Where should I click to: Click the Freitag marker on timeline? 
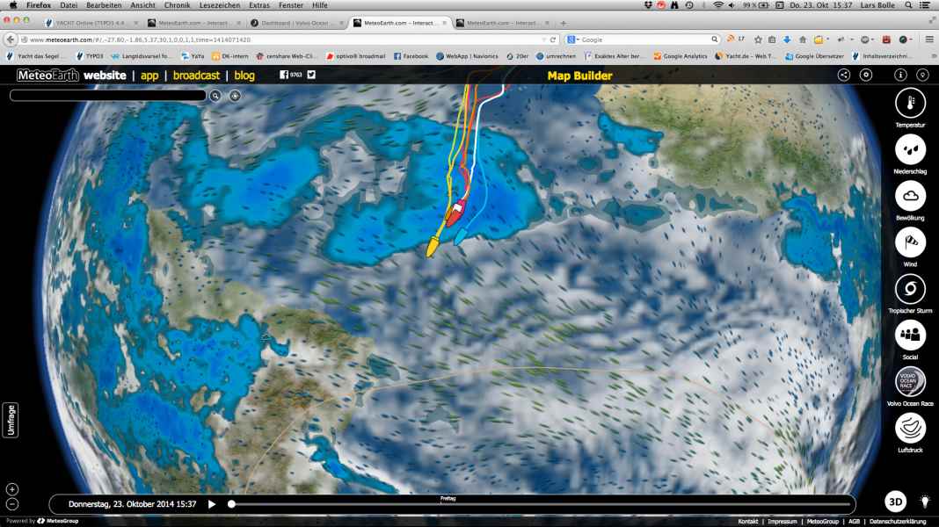click(448, 498)
